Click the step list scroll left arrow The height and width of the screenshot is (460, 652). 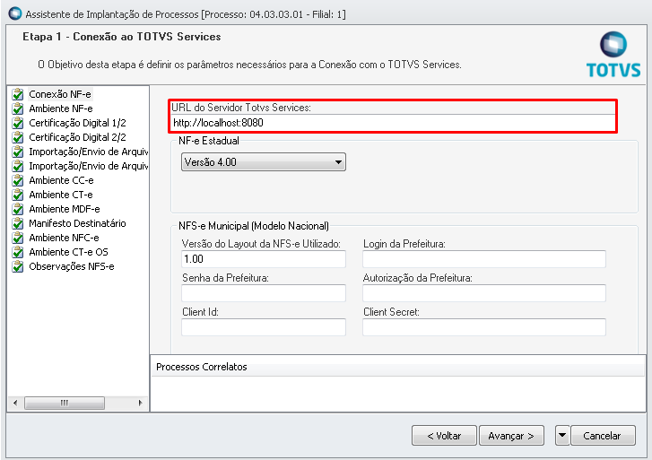point(15,403)
